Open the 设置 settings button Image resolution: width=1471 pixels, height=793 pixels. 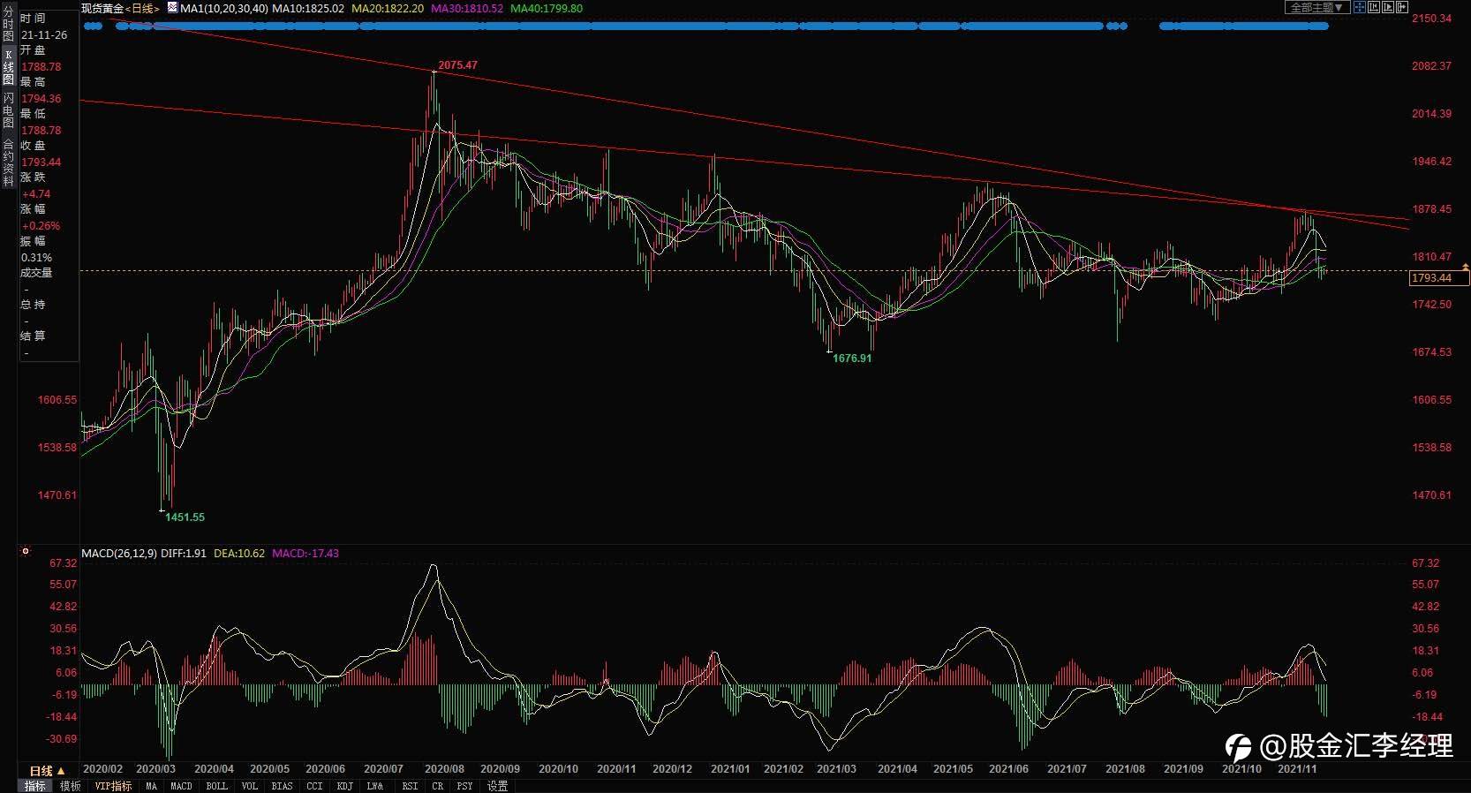click(x=497, y=786)
